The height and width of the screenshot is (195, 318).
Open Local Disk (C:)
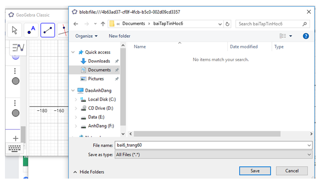(102, 99)
